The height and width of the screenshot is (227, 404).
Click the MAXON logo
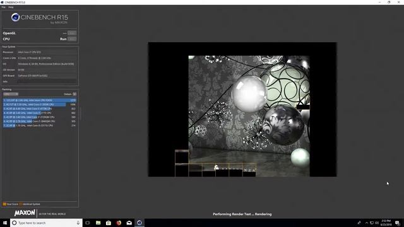25,213
